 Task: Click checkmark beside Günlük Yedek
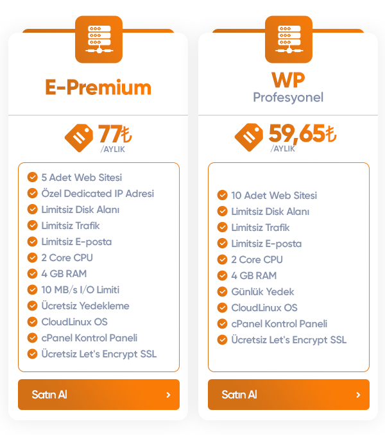tap(223, 291)
